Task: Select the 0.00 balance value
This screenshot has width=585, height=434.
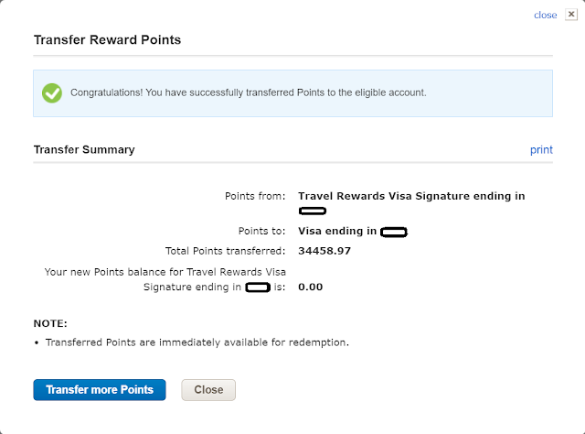Action: click(311, 287)
